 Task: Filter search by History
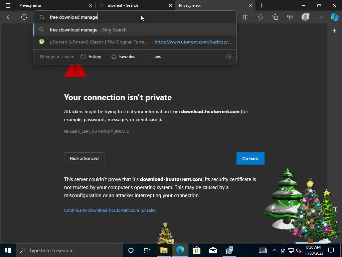(91, 57)
